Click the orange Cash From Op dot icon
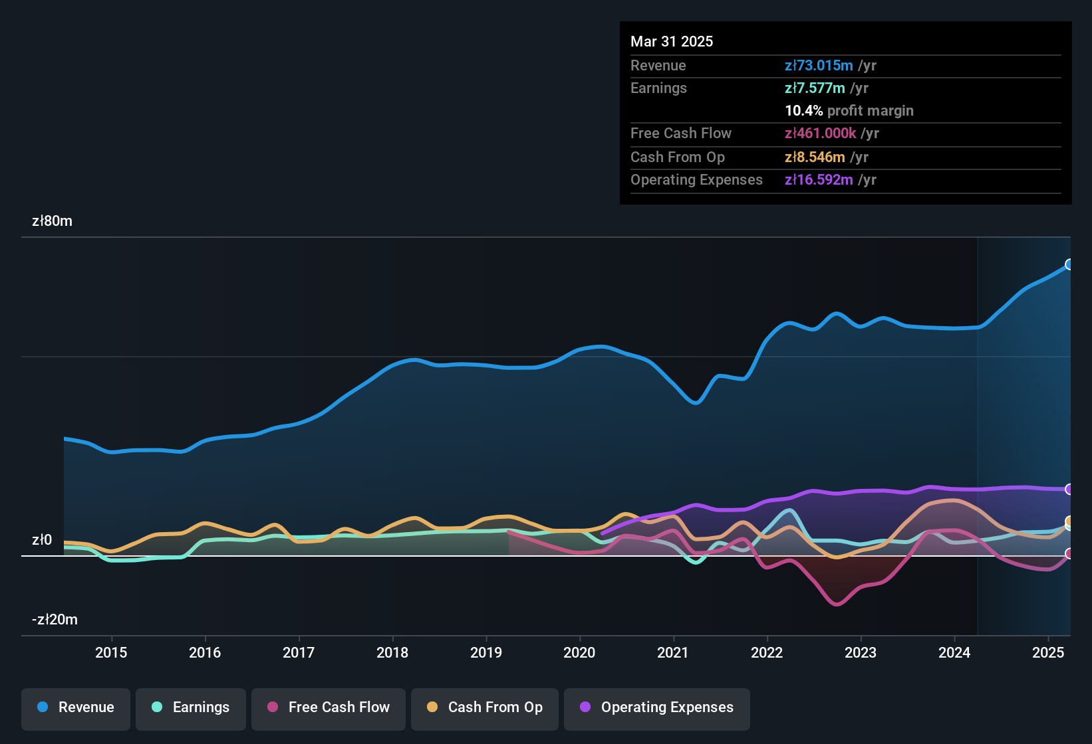Image resolution: width=1092 pixels, height=744 pixels. coord(432,707)
